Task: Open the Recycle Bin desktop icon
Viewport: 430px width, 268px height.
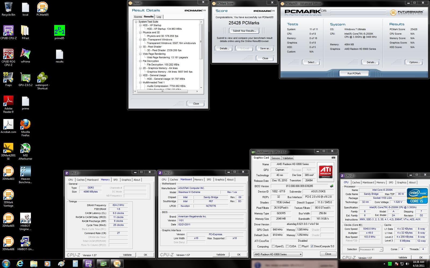Action: point(8,9)
